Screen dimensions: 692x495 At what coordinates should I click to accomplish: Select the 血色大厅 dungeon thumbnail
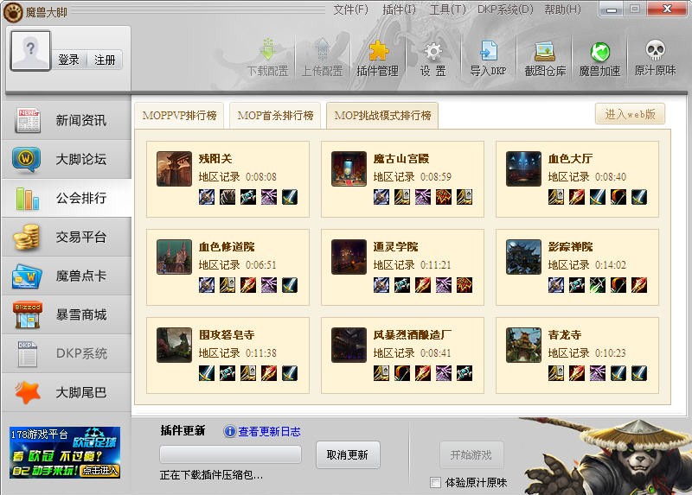(x=523, y=168)
